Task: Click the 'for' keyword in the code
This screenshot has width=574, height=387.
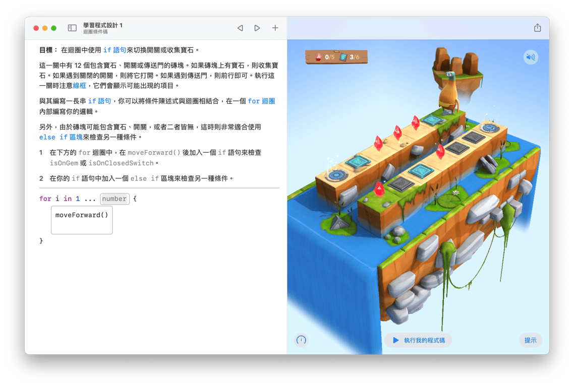Action: point(45,199)
